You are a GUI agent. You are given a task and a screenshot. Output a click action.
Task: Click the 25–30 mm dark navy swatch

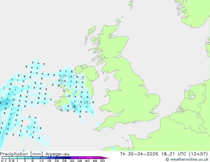coord(67,158)
